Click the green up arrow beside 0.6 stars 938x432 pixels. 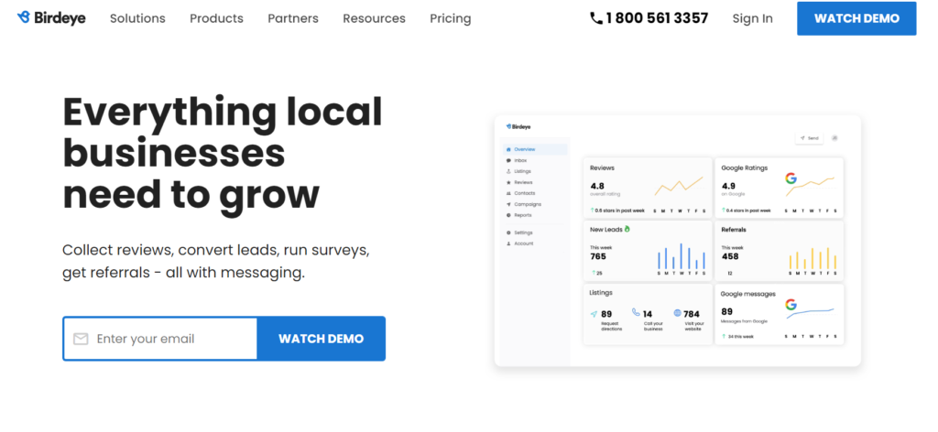pyautogui.click(x=593, y=211)
